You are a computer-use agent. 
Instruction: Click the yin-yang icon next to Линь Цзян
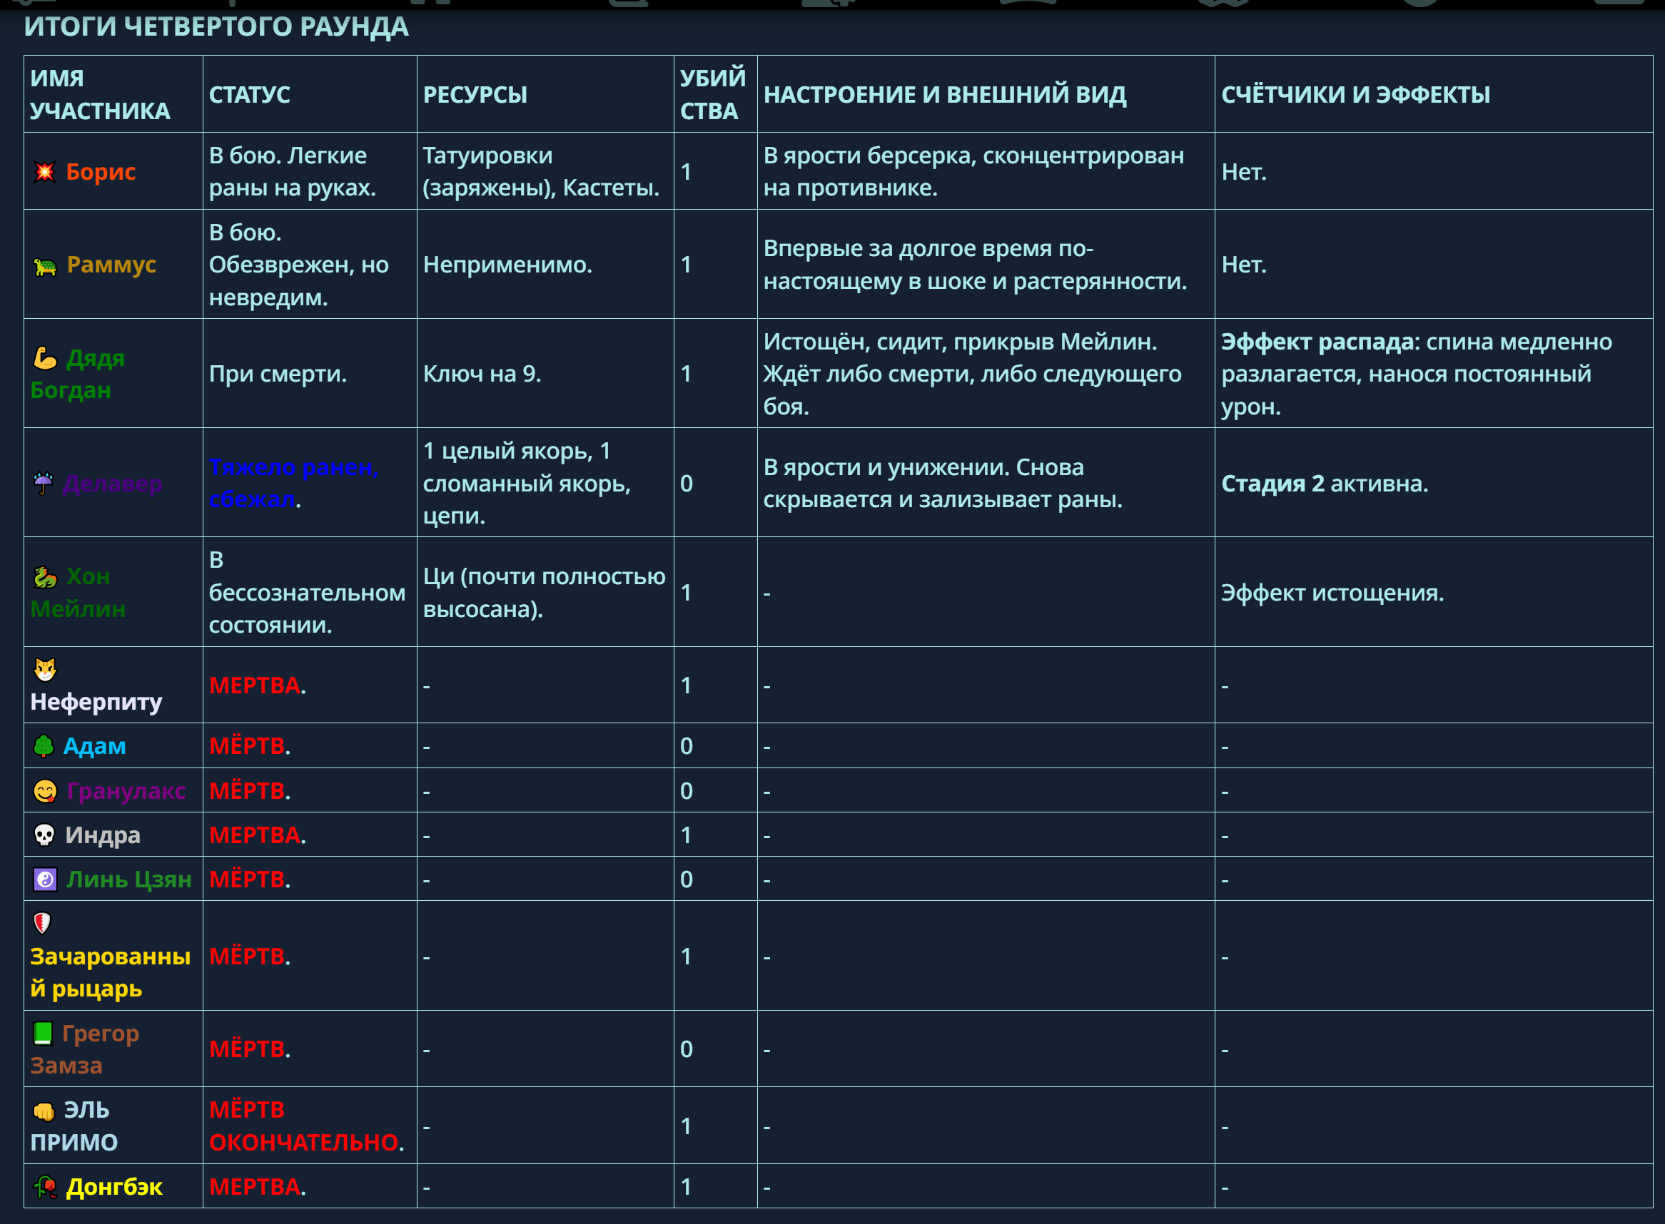click(x=44, y=879)
